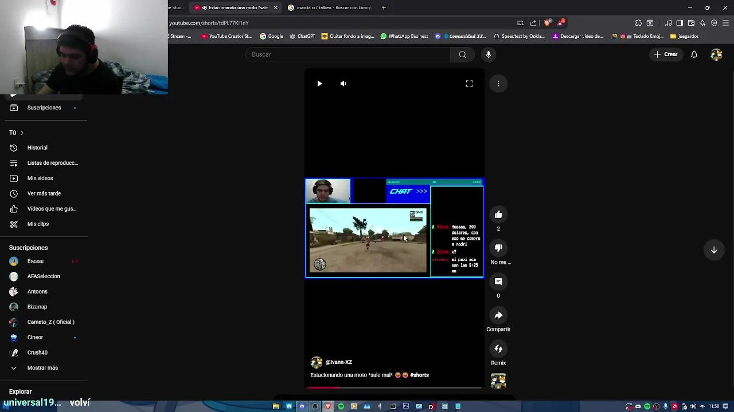
Task: Open the Speedtest by Ookla bookmark
Action: pos(519,36)
